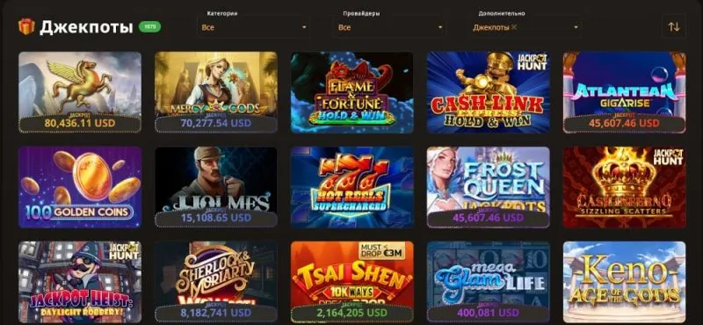Expand the Провайдеры dropdown
The width and height of the screenshot is (703, 325).
click(x=389, y=27)
